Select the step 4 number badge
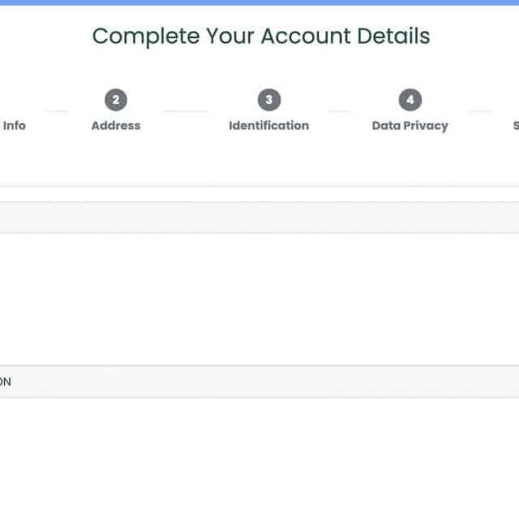This screenshot has height=519, width=519. 410,100
